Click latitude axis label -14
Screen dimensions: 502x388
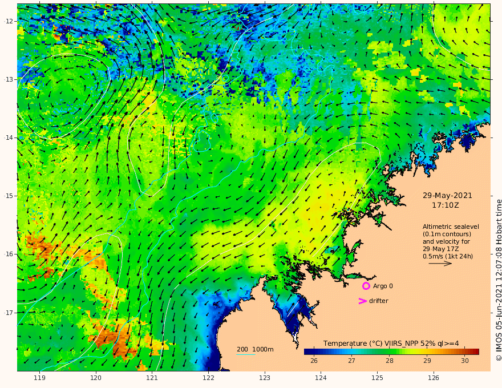point(9,138)
